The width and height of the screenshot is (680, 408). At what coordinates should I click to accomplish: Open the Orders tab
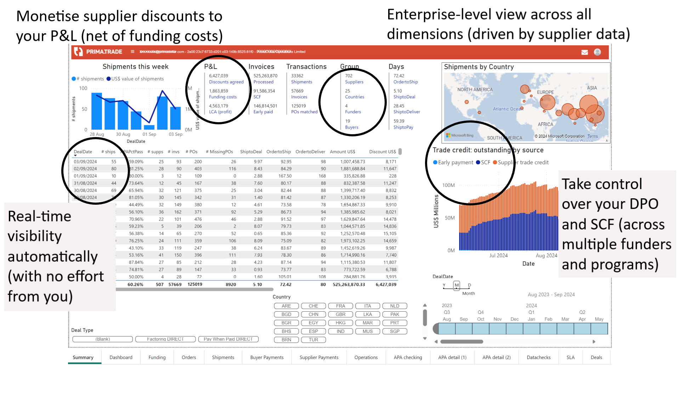pyautogui.click(x=189, y=357)
